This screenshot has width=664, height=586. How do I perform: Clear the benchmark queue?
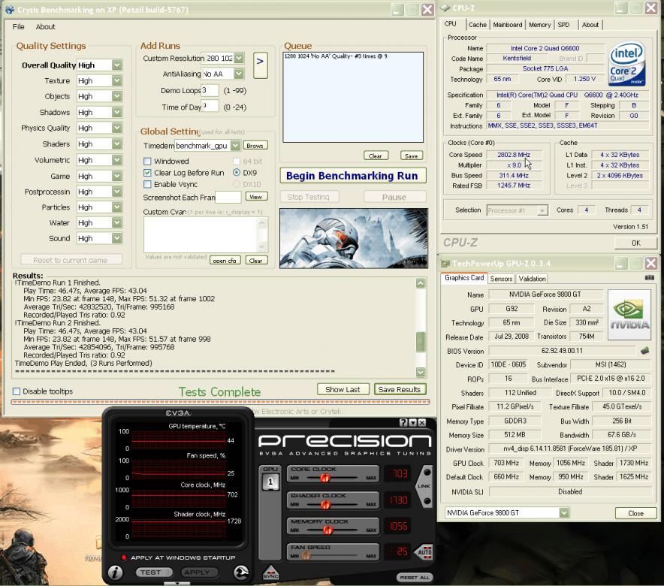pos(376,156)
